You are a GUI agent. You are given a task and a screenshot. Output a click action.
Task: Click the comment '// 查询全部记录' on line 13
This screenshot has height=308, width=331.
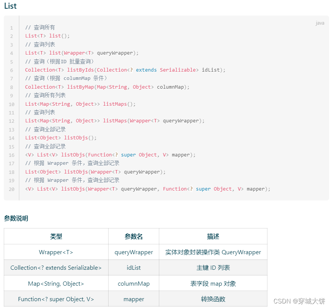pos(45,129)
